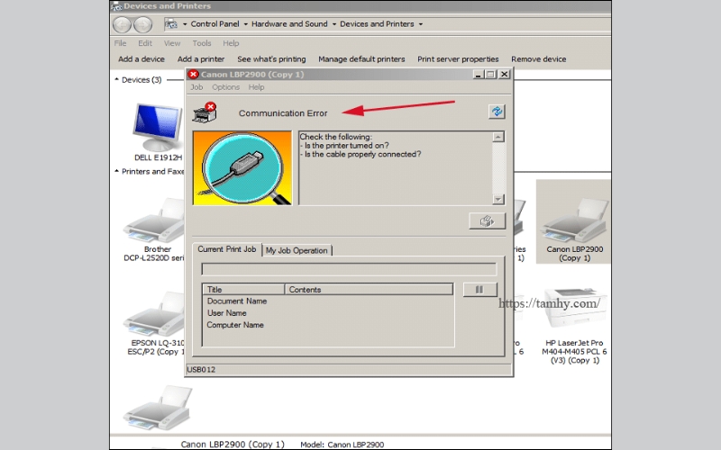Click Remove device
The image size is (721, 450).
click(538, 59)
